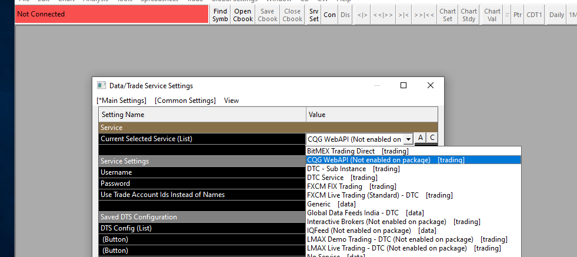This screenshot has width=577, height=257.
Task: Select IQFeed [data] service option
Action: point(413,231)
